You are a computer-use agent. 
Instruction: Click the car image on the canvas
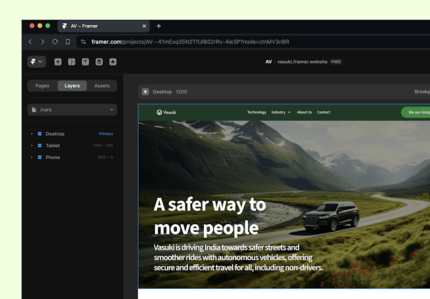point(331,216)
